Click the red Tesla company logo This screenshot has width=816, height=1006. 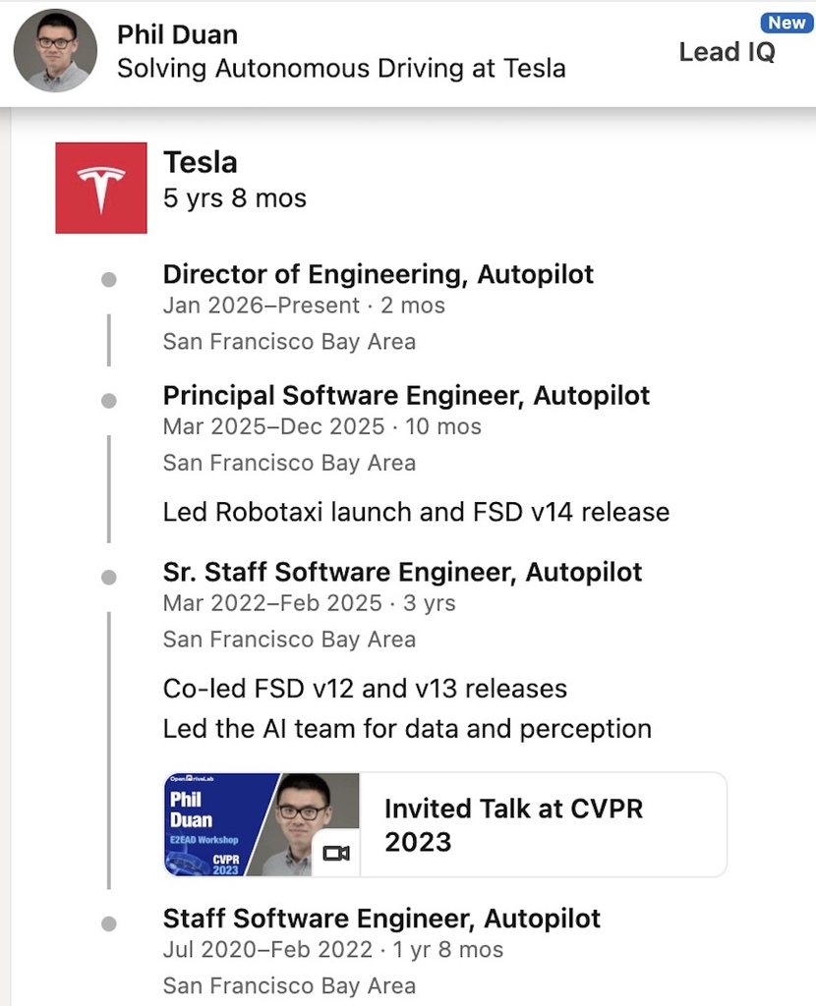[101, 188]
